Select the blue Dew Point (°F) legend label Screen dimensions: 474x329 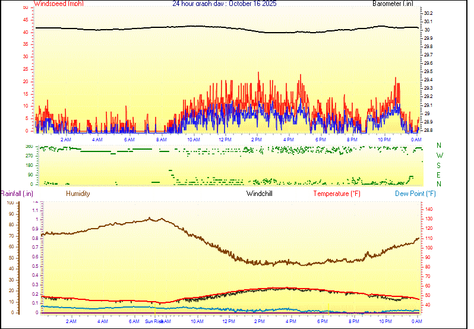415,194
